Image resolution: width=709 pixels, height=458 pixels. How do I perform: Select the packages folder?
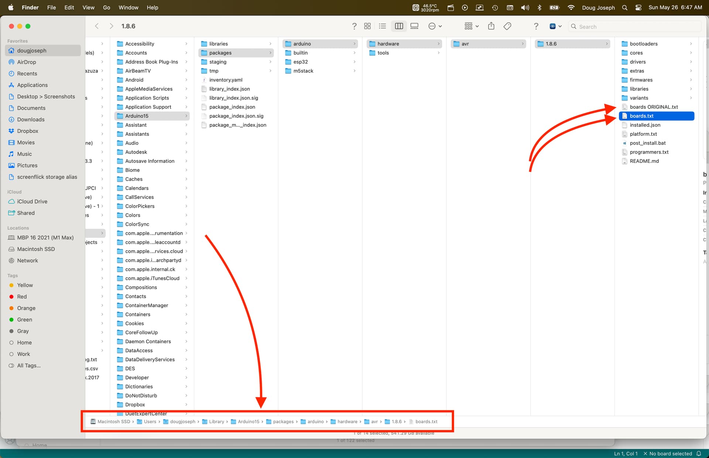[x=236, y=53]
